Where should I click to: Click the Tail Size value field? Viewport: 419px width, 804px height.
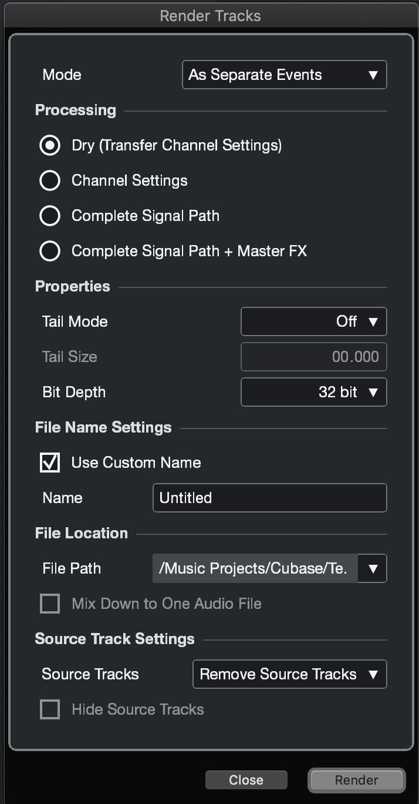(x=313, y=357)
